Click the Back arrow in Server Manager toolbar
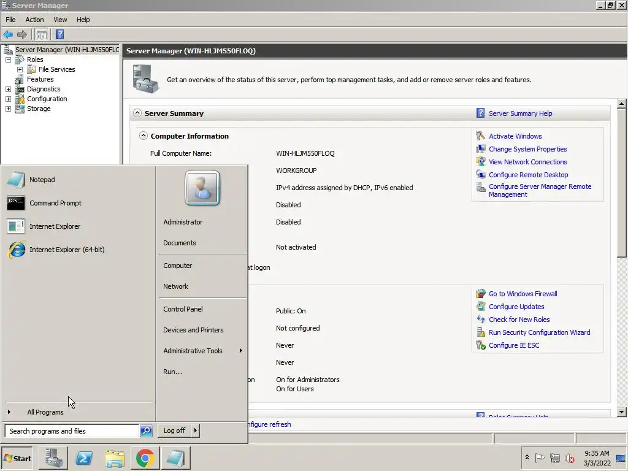The width and height of the screenshot is (628, 471). [x=8, y=35]
